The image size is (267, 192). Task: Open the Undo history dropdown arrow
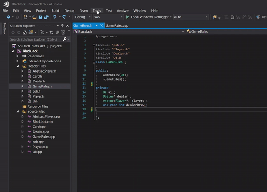[x=60, y=17]
